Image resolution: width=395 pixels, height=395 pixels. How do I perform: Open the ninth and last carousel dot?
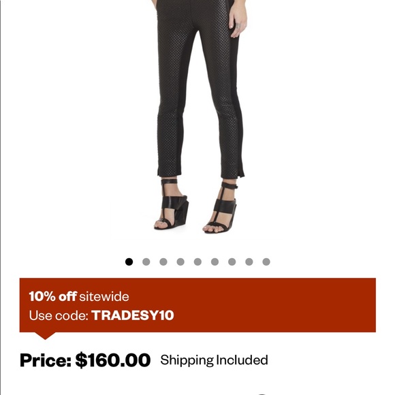click(266, 262)
